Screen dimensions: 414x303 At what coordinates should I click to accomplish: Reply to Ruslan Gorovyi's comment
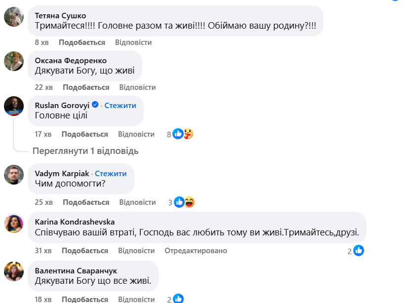136,134
